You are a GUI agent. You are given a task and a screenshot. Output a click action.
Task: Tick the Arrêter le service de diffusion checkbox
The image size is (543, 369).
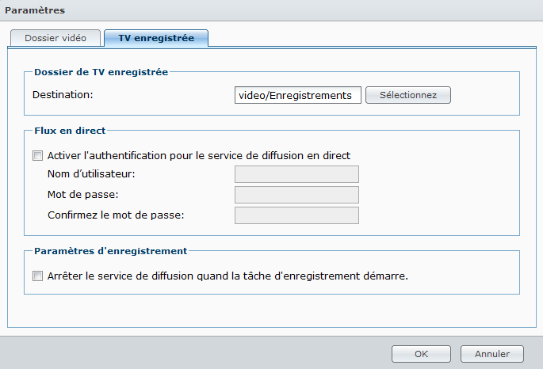coord(37,276)
